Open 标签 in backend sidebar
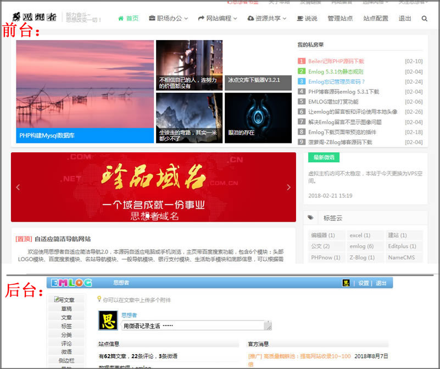The width and height of the screenshot is (440, 369). (66, 326)
